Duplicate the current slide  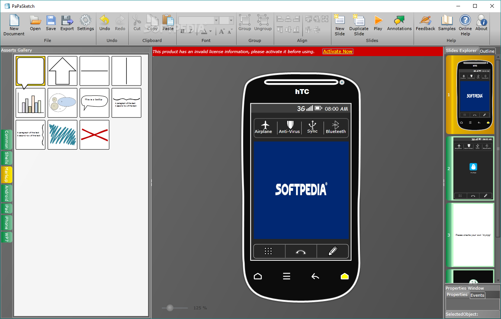click(x=359, y=25)
